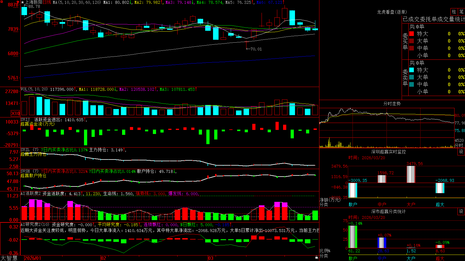The height and width of the screenshot is (261, 465).
Task: Click the 散户 bar in the 实时监控 chart
Action: pyautogui.click(x=353, y=190)
